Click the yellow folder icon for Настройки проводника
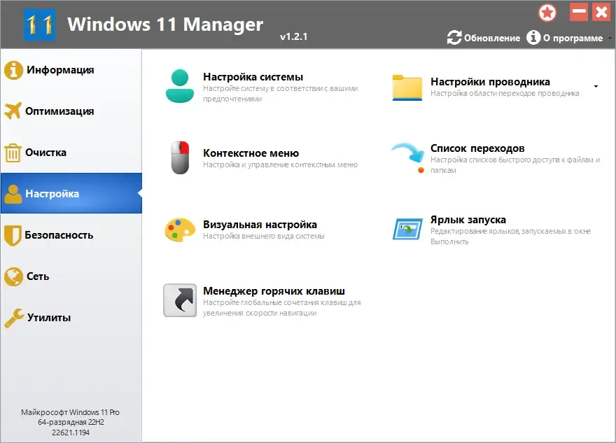 click(x=407, y=87)
